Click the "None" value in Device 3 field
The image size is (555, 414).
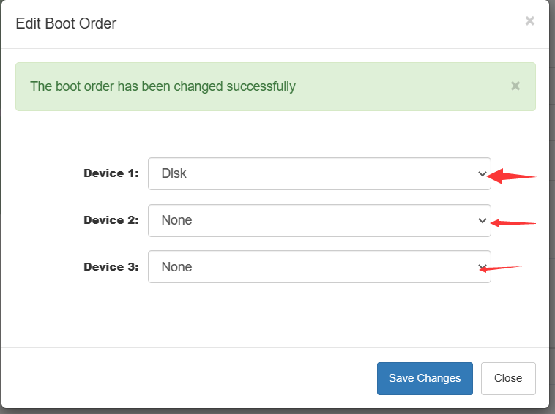(x=176, y=267)
